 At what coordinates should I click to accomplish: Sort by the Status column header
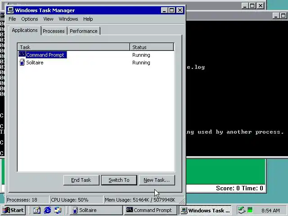coord(152,47)
